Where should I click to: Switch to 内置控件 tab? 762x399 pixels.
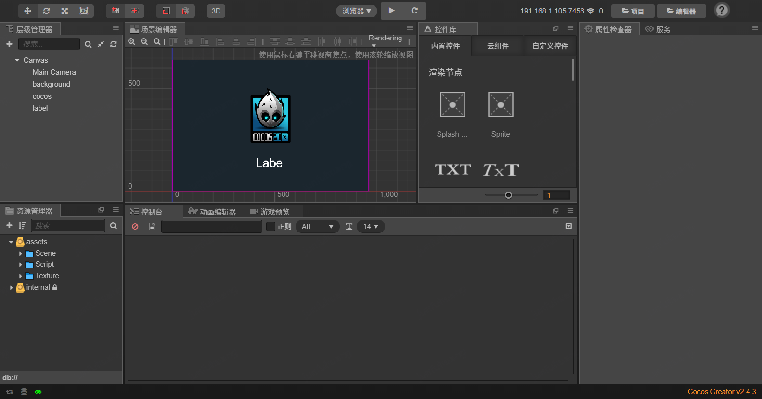(x=445, y=46)
